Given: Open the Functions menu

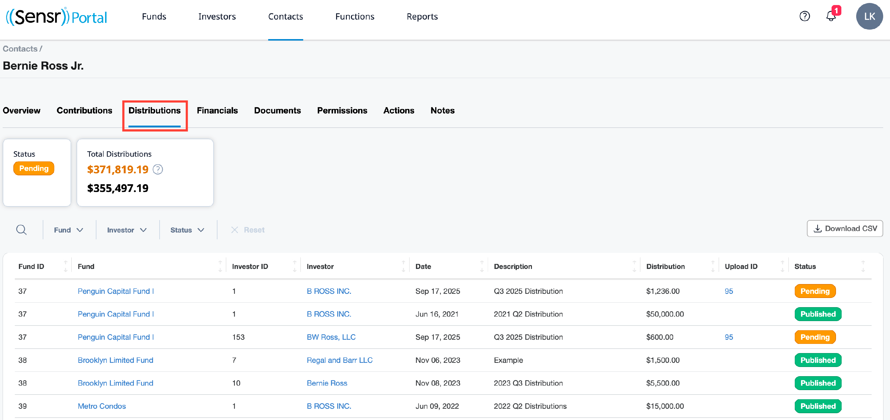Looking at the screenshot, I should 355,17.
